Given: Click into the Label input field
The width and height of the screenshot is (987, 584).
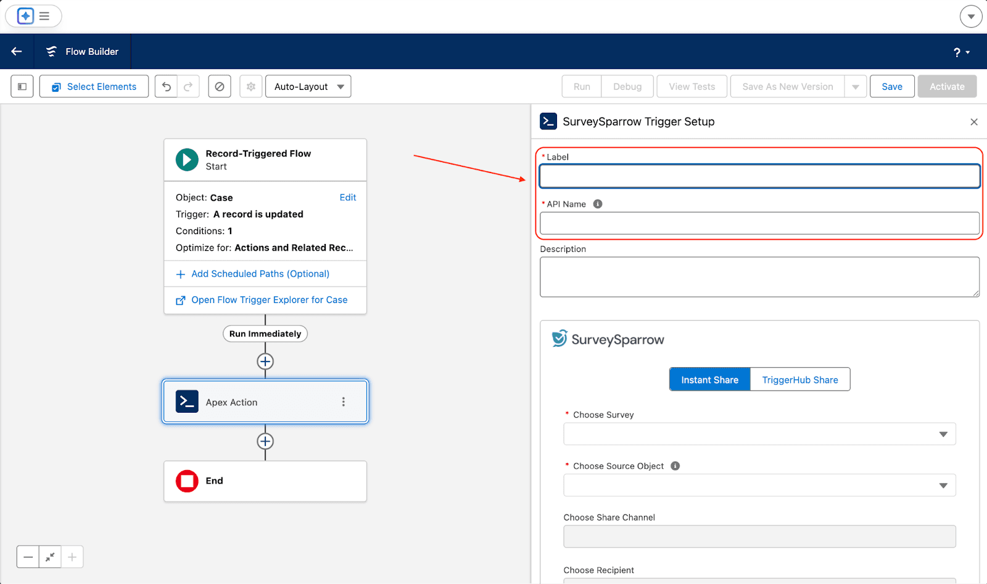Looking at the screenshot, I should [x=759, y=176].
